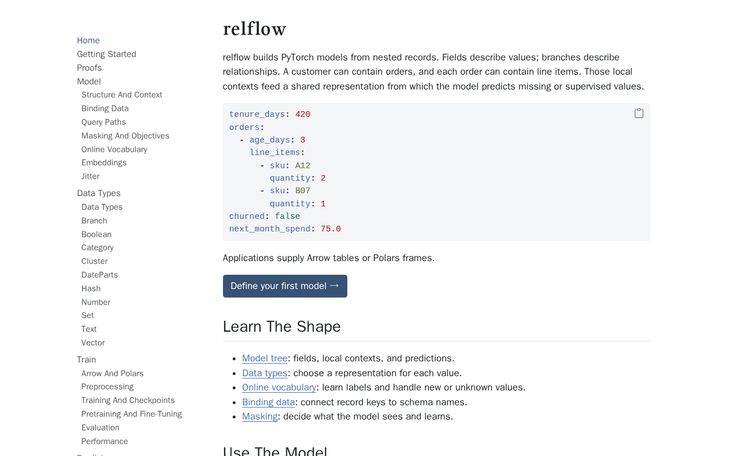The image size is (730, 456).
Task: Open the Text data type page
Action: (89, 329)
